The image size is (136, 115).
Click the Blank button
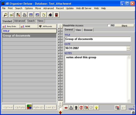tap(125, 26)
